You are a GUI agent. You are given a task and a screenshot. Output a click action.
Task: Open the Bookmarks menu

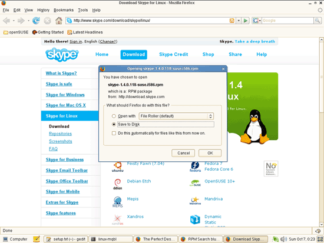pyautogui.click(x=64, y=10)
